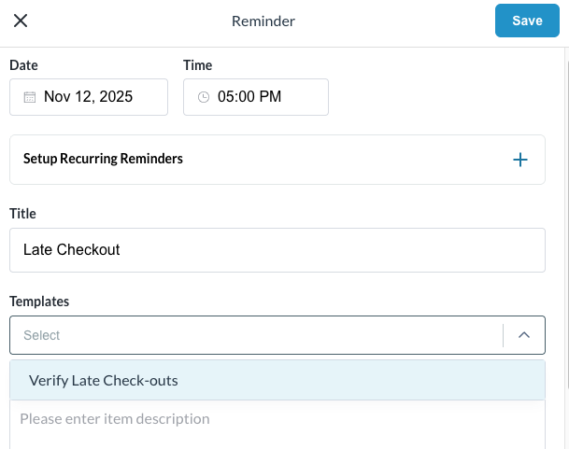The height and width of the screenshot is (449, 569).
Task: Close the Reminder dialog with the X icon
Action: coord(21,21)
